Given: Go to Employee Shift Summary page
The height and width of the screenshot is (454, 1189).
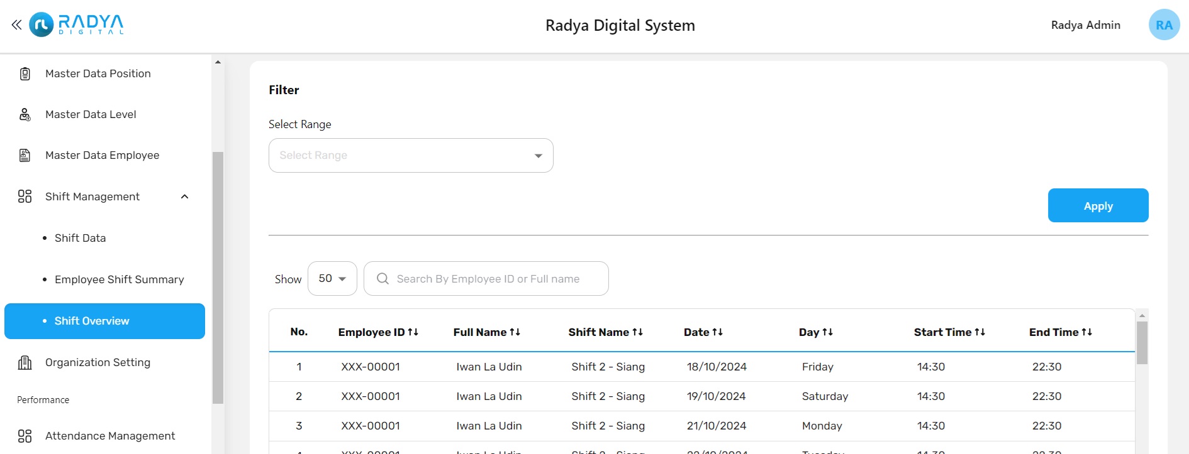Looking at the screenshot, I should coord(119,279).
